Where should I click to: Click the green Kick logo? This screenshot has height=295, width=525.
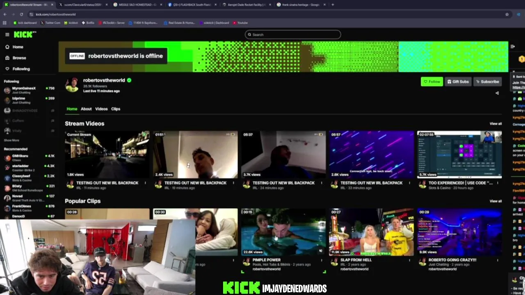point(25,34)
